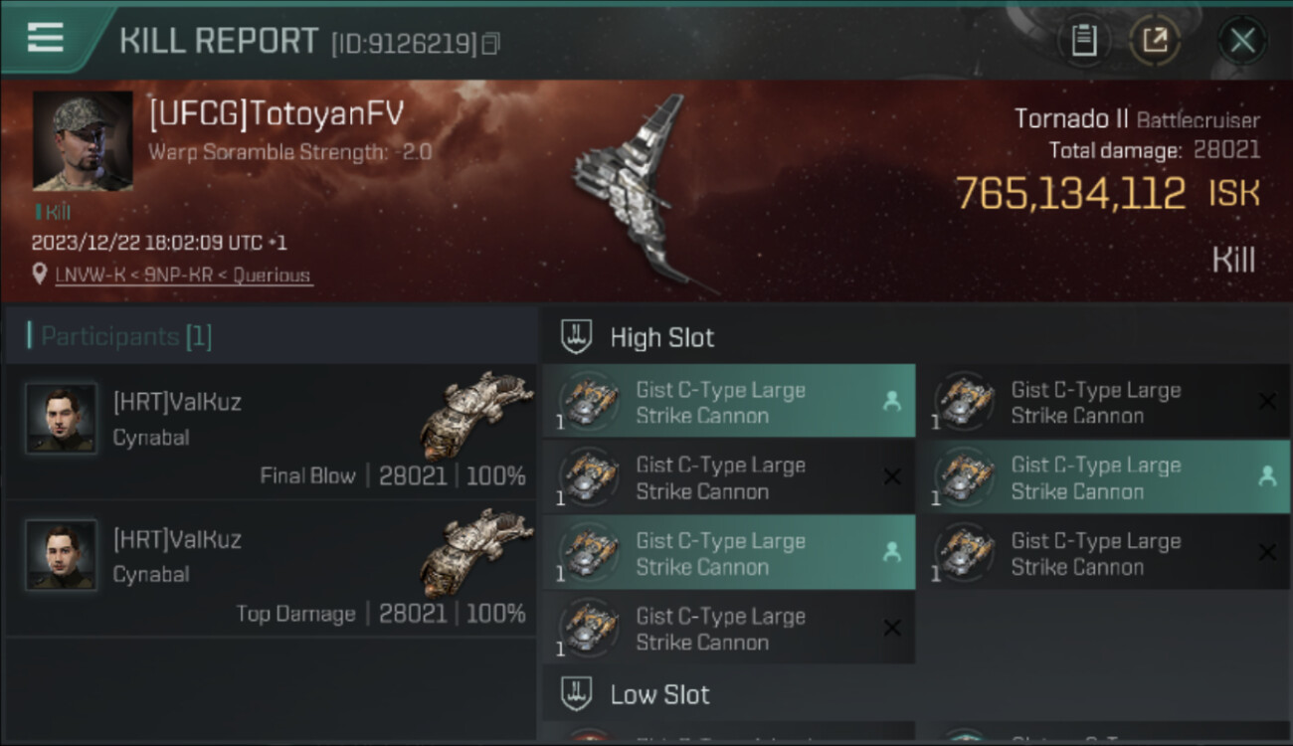1293x746 pixels.
Task: Collapse the High Slot section header
Action: pyautogui.click(x=915, y=337)
